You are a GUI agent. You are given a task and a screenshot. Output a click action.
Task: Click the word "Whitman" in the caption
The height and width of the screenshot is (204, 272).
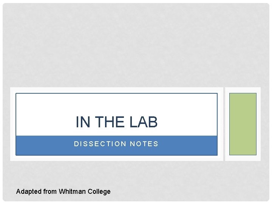point(73,192)
